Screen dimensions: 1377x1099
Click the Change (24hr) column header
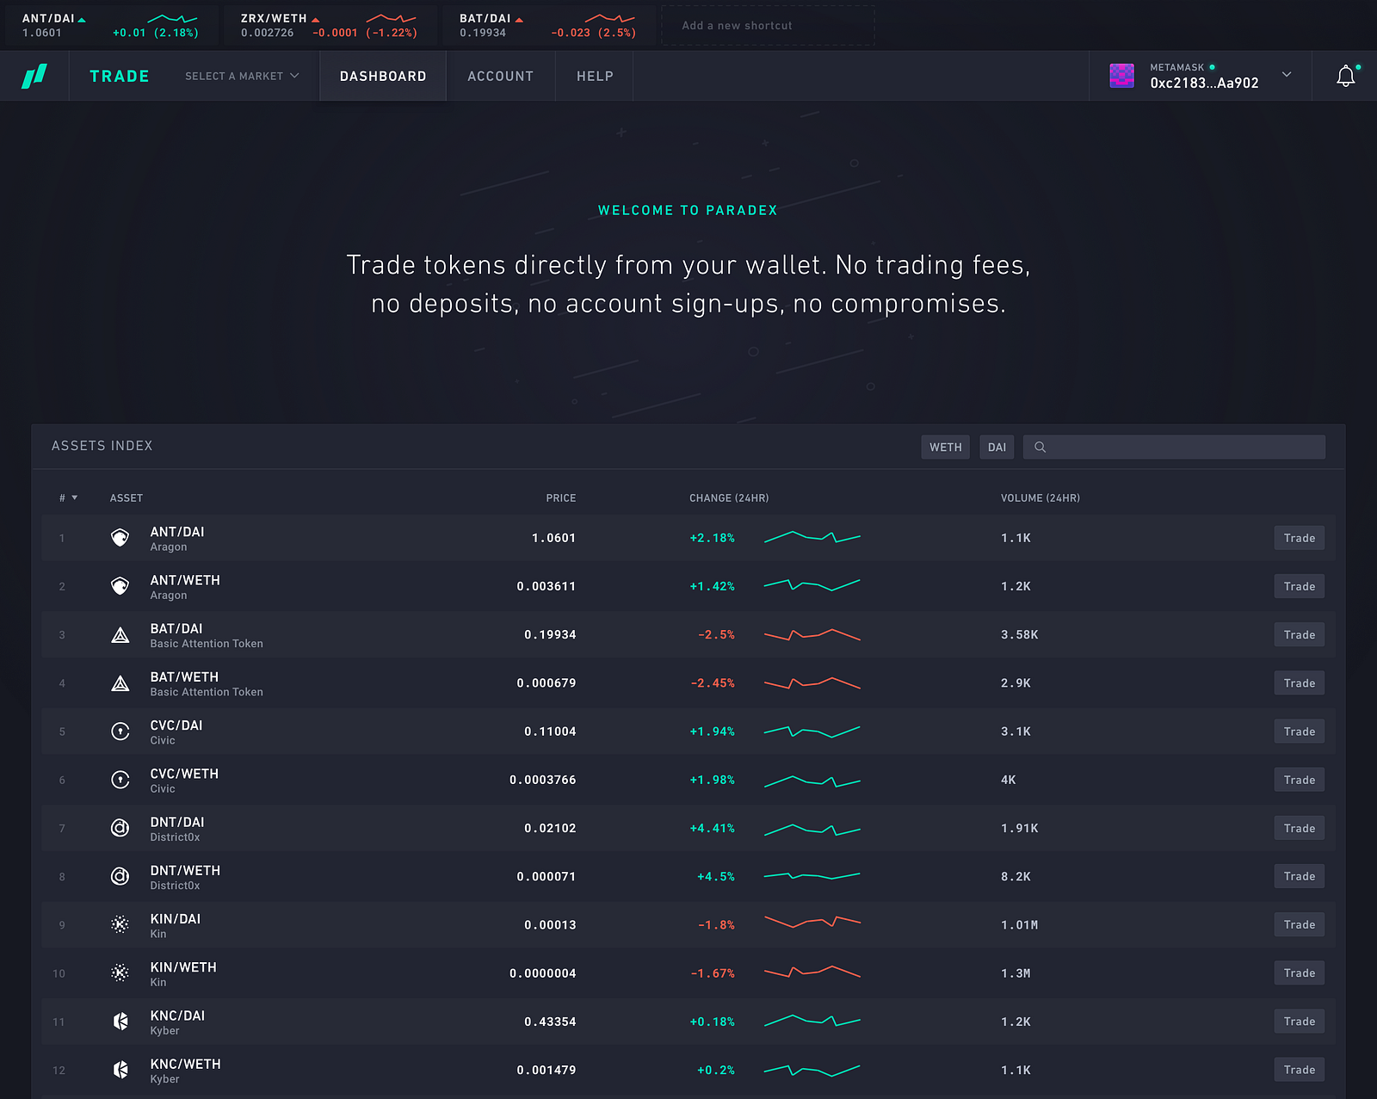tap(729, 498)
